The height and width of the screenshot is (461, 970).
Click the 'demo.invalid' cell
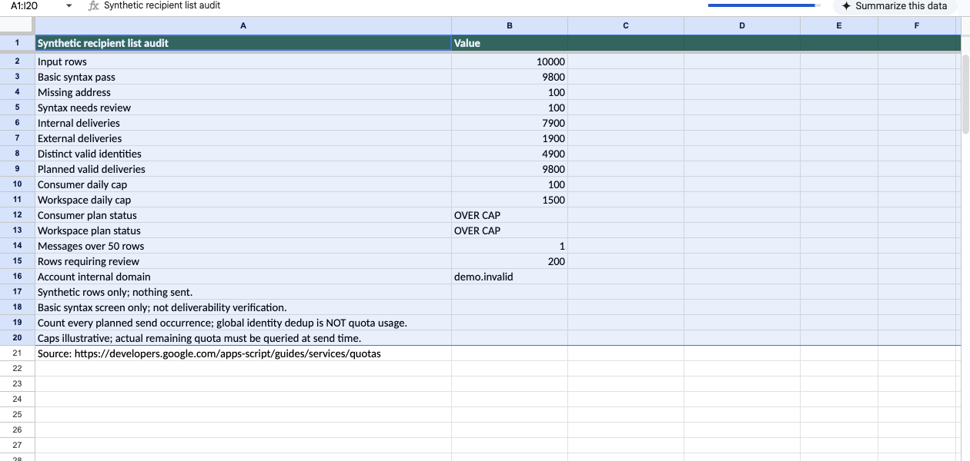pos(510,277)
